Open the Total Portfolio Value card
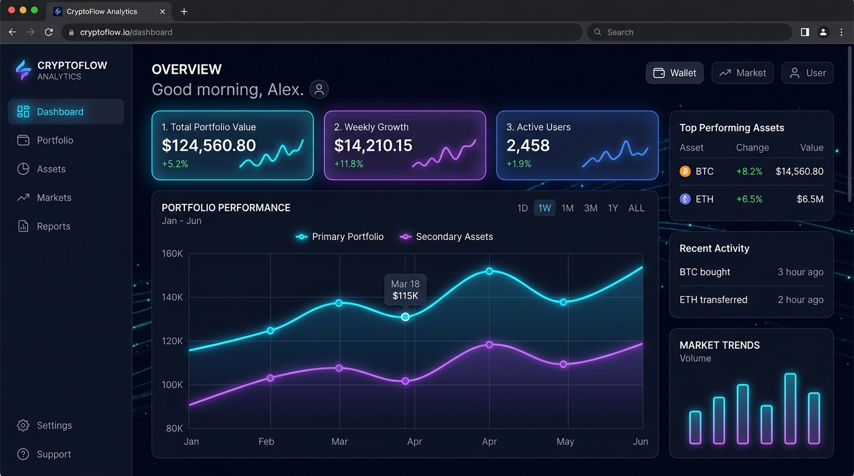The height and width of the screenshot is (476, 854). click(x=233, y=146)
